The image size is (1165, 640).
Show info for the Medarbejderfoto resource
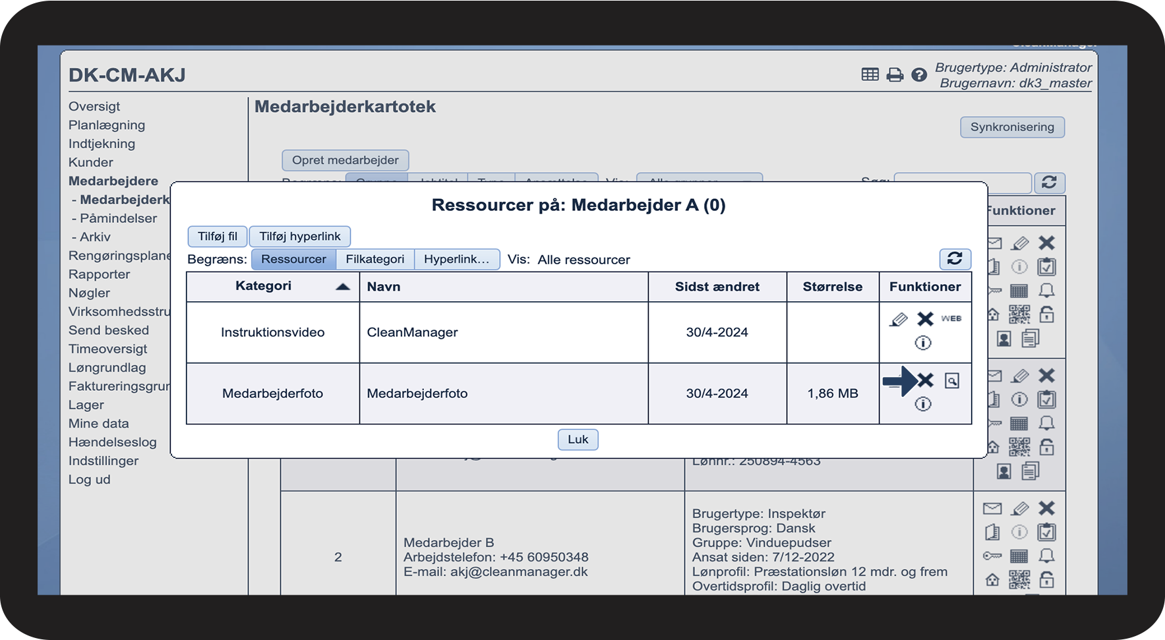point(923,404)
